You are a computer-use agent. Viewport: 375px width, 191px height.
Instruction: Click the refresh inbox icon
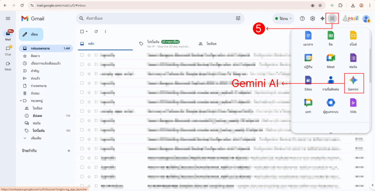tap(96, 32)
